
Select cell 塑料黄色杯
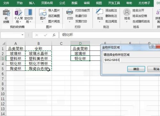pyautogui.click(x=38, y=58)
